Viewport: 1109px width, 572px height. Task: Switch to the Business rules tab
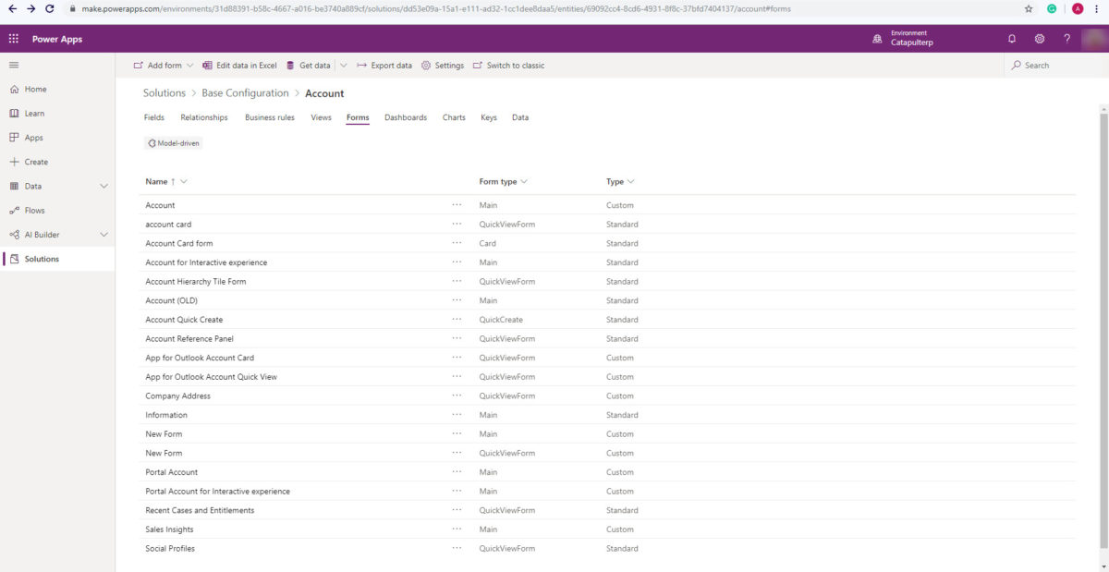[270, 118]
